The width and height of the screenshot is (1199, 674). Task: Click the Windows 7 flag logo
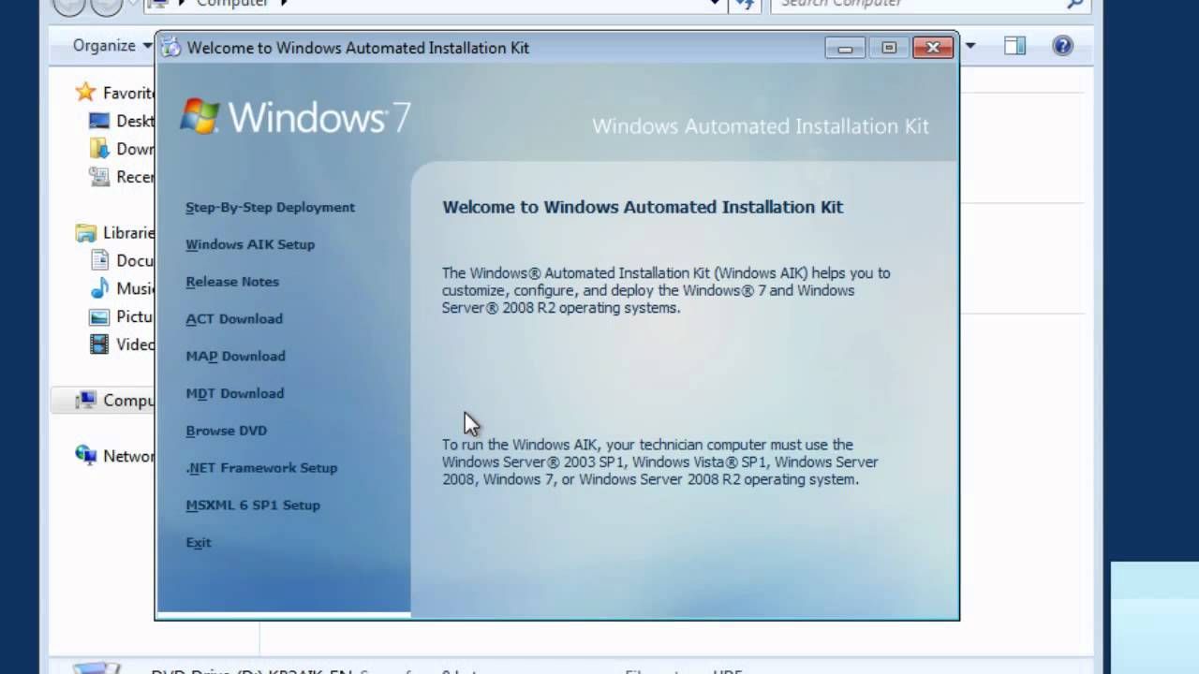click(200, 117)
